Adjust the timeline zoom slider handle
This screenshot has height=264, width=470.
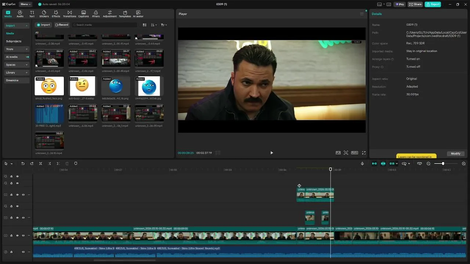click(443, 164)
